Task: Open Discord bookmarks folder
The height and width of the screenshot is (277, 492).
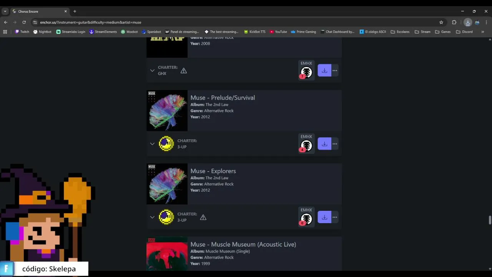Action: coord(464,32)
